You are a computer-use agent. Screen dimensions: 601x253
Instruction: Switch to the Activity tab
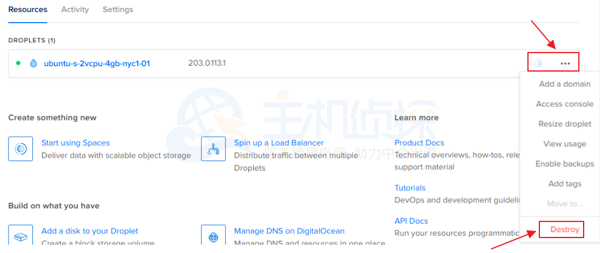(x=75, y=10)
